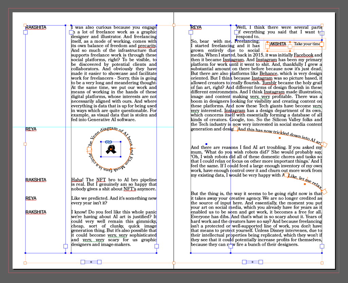Click the out port at the right page text frame's bottom right
Screen dimensions: 348x283
[322, 246]
